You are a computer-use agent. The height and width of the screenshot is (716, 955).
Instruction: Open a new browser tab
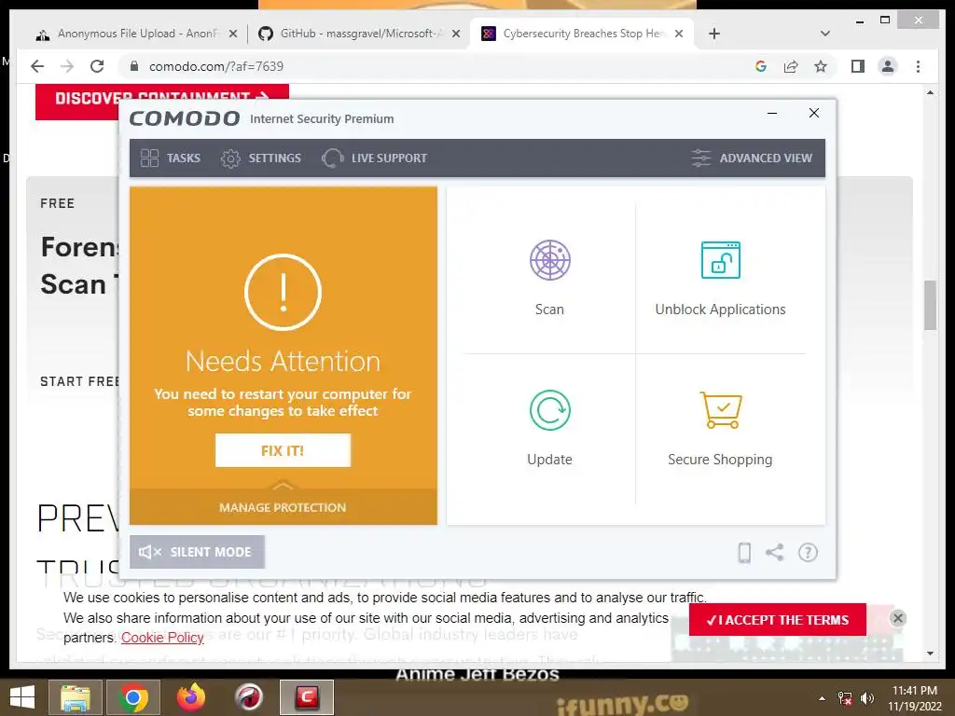[714, 34]
